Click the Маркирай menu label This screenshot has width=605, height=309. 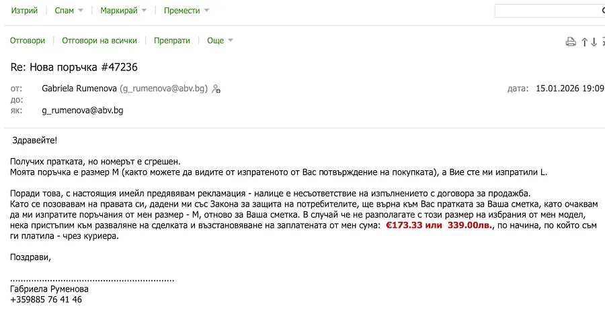118,11
